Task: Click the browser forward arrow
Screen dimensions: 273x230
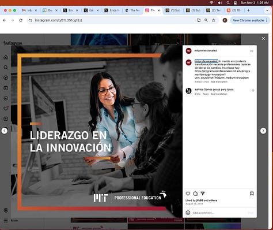Action: pos(13,20)
